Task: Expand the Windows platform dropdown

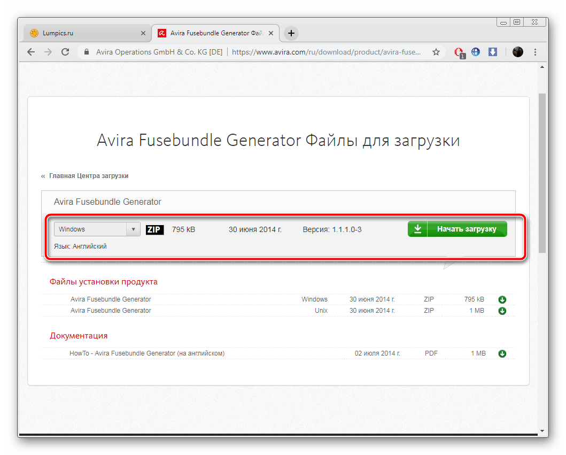Action: pyautogui.click(x=97, y=229)
